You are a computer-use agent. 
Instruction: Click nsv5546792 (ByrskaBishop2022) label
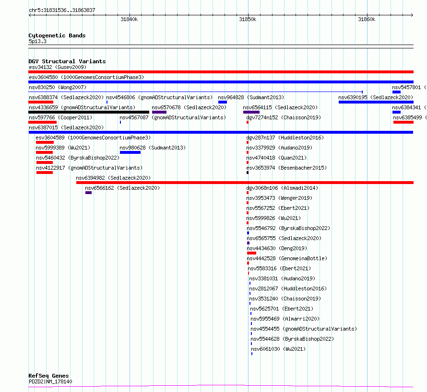pyautogui.click(x=288, y=228)
